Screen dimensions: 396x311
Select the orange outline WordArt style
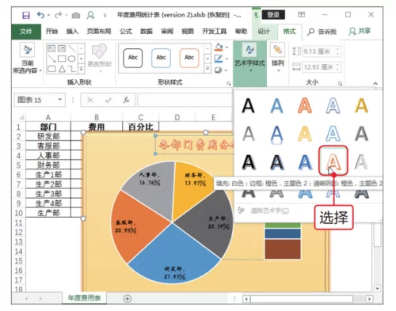(333, 161)
